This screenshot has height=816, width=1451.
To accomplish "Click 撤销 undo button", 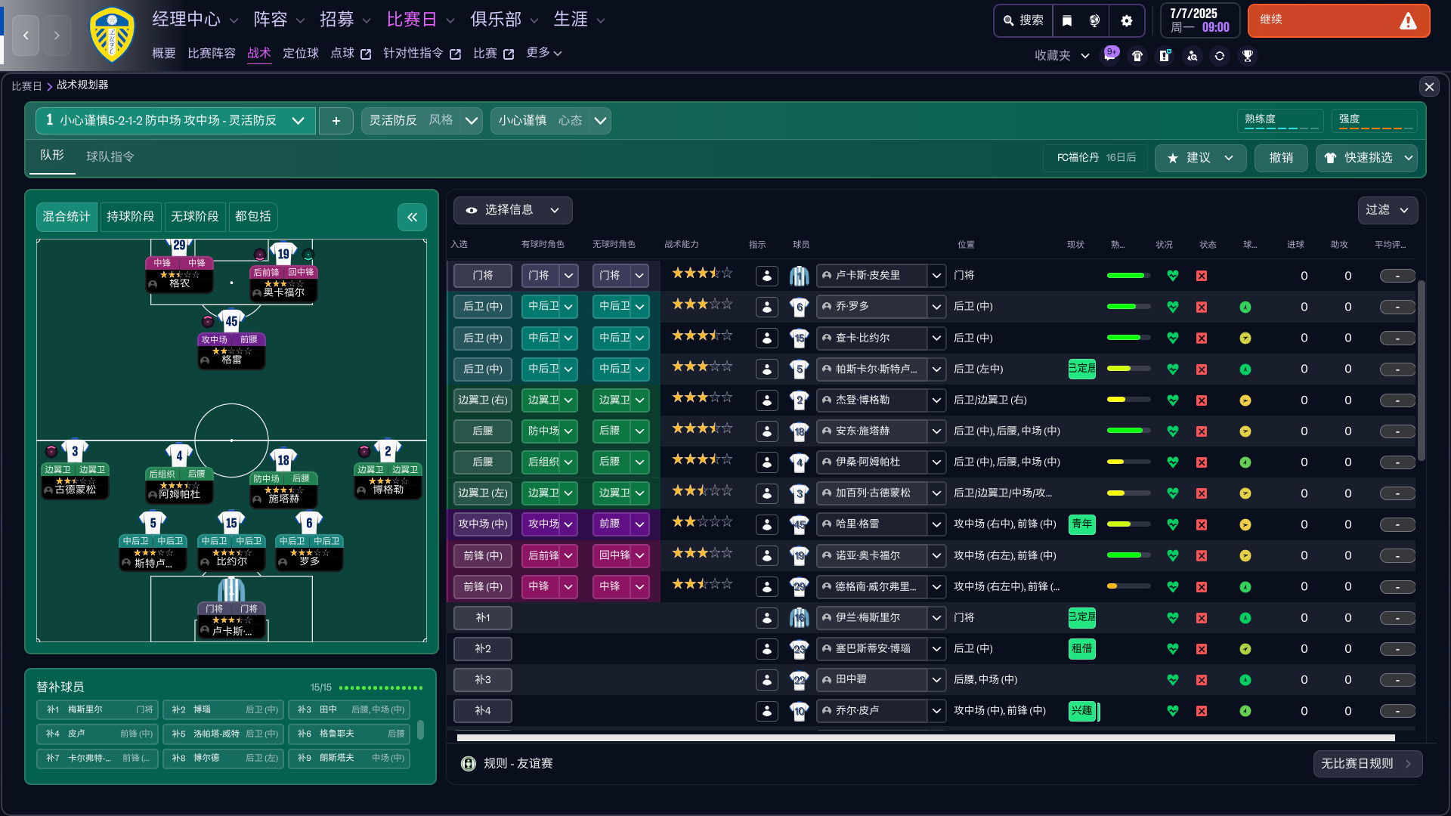I will (1281, 158).
